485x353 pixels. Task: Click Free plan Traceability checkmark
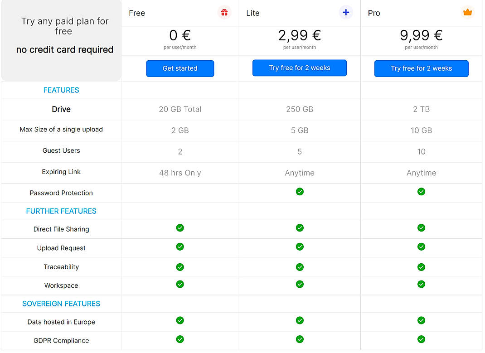point(180,267)
